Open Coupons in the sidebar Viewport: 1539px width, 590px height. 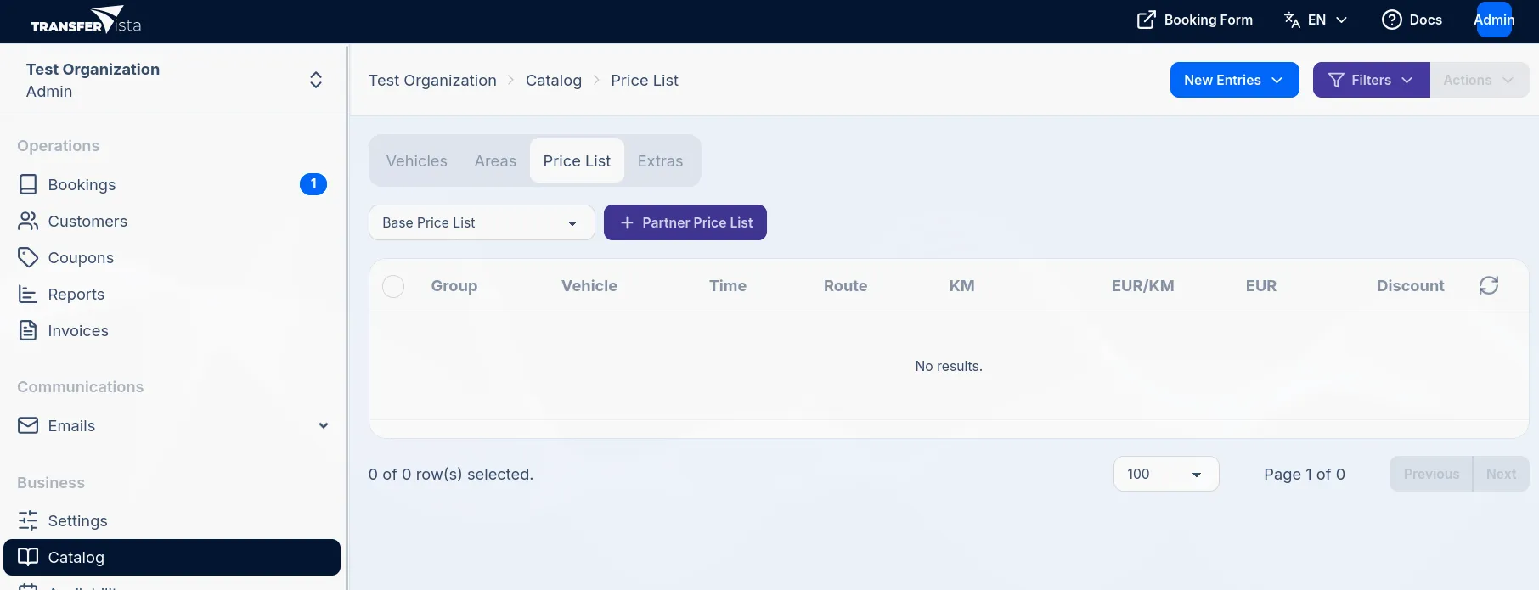click(172, 257)
